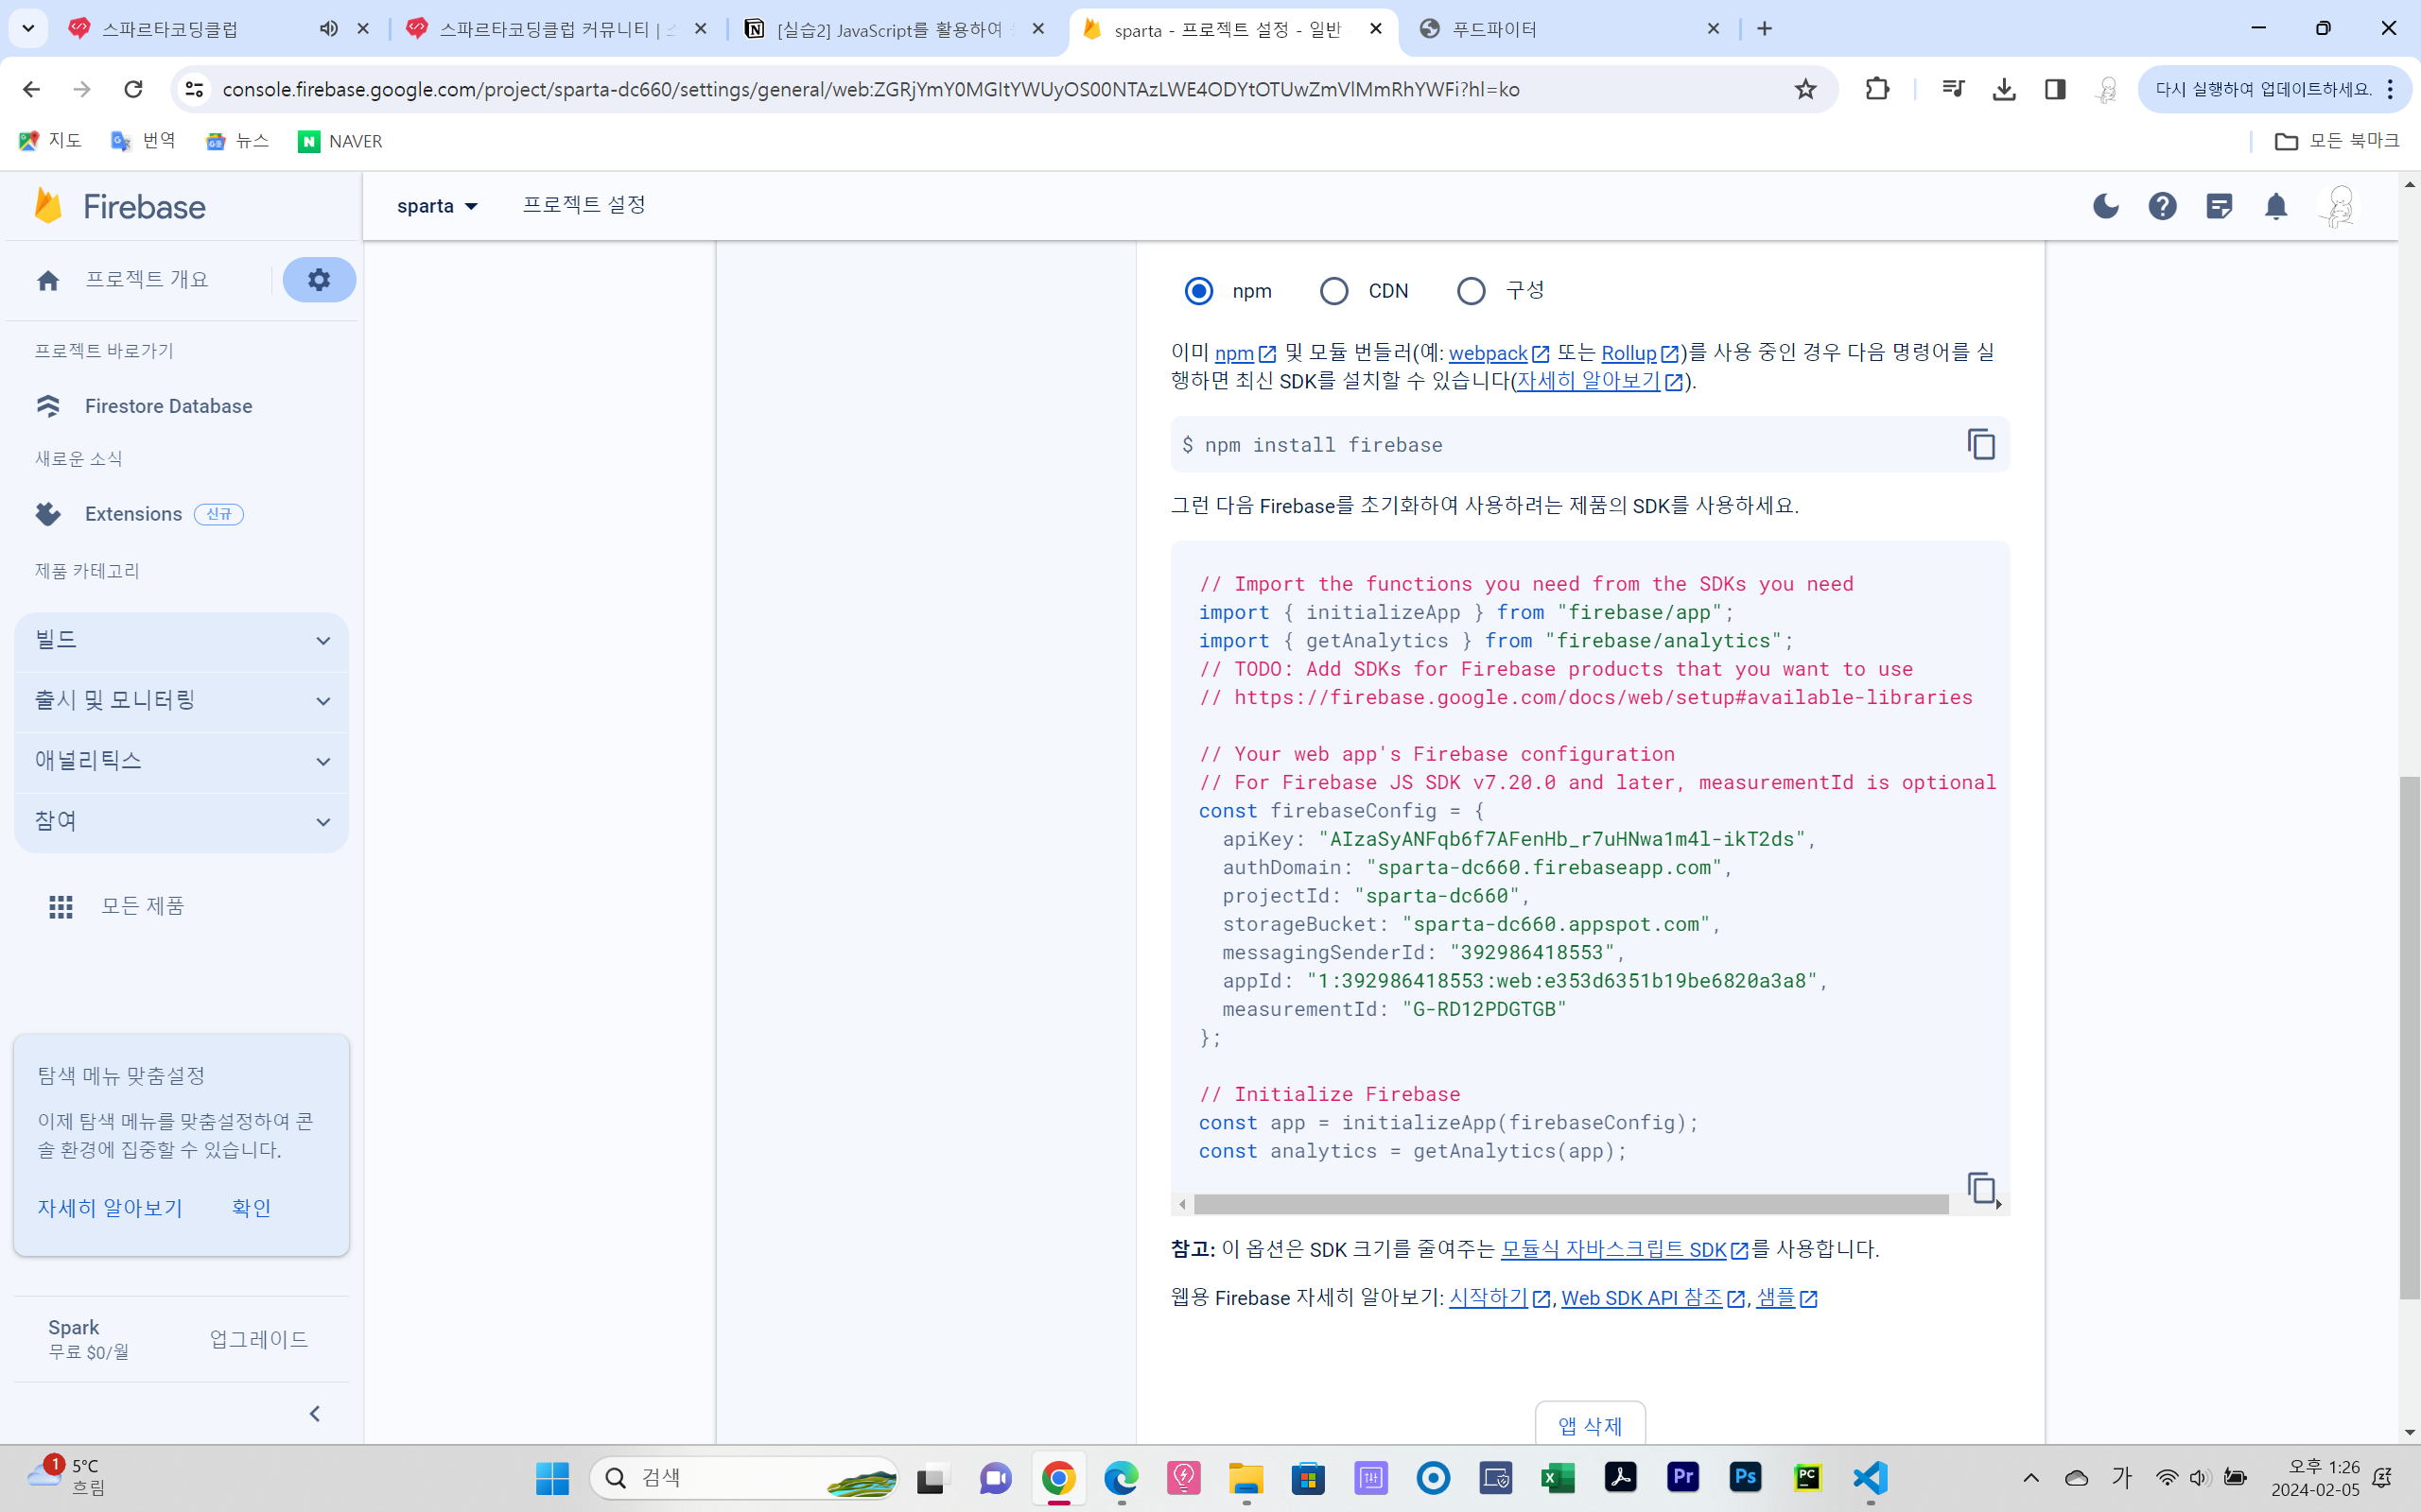This screenshot has width=2421, height=1512.
Task: Open Photoshop from taskbar
Action: 1746,1477
